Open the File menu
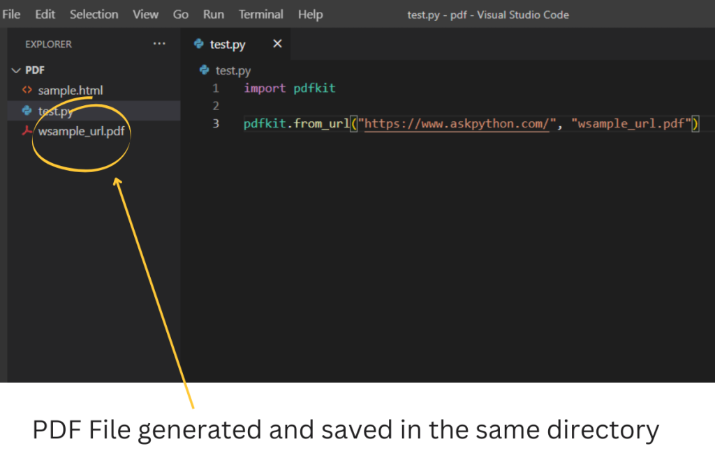This screenshot has height=476, width=715. [11, 14]
